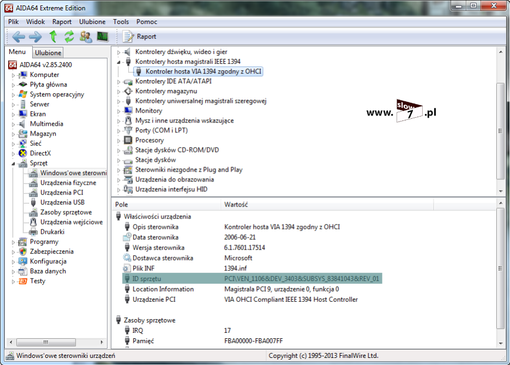The image size is (510, 365).
Task: Select the Baza danych icon
Action: pyautogui.click(x=23, y=271)
